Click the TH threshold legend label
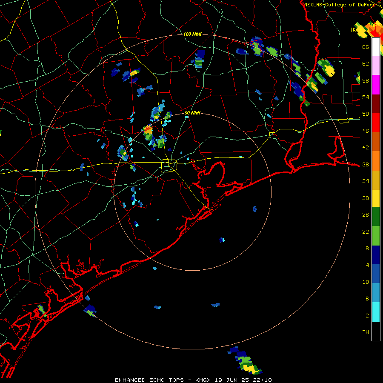The width and height of the screenshot is (383, 383). [x=366, y=332]
